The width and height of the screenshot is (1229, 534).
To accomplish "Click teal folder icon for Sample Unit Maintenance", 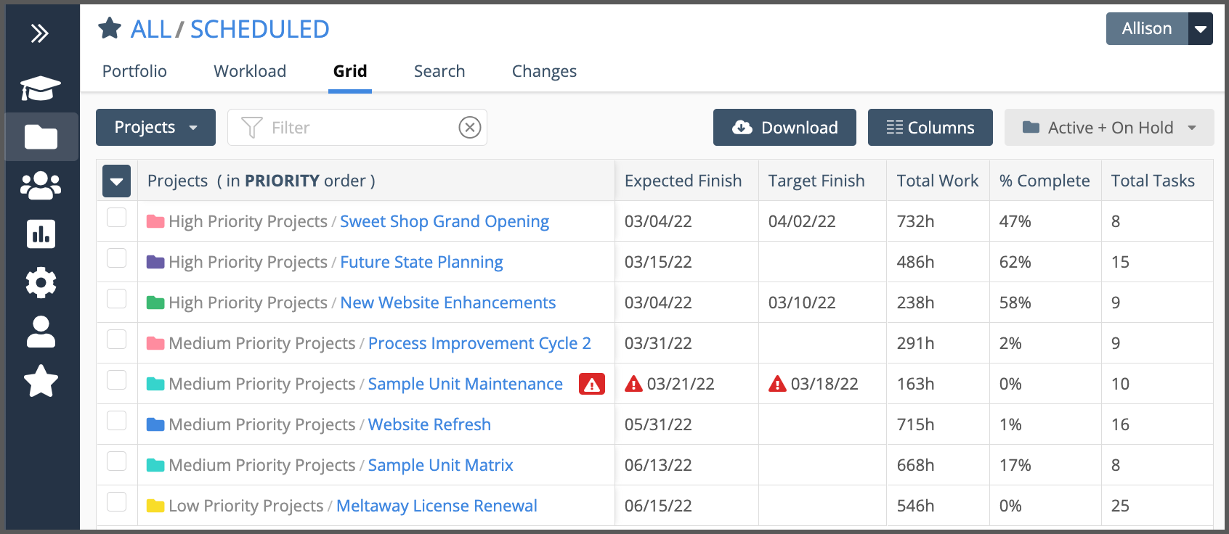I will click(x=155, y=384).
